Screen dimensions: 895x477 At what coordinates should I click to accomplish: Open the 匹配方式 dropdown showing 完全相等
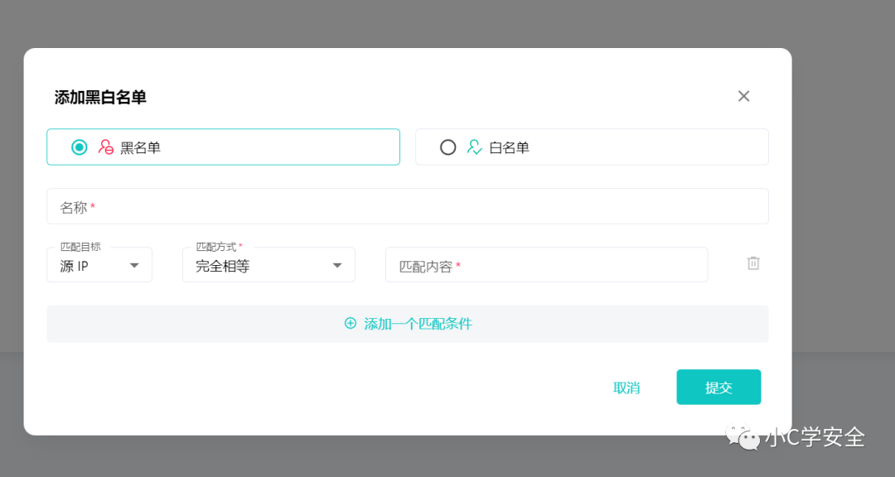pyautogui.click(x=268, y=265)
